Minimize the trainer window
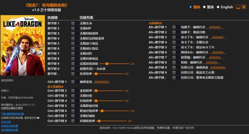Image resolution: width=249 pixels, height=134 pixels. (x=238, y=7)
